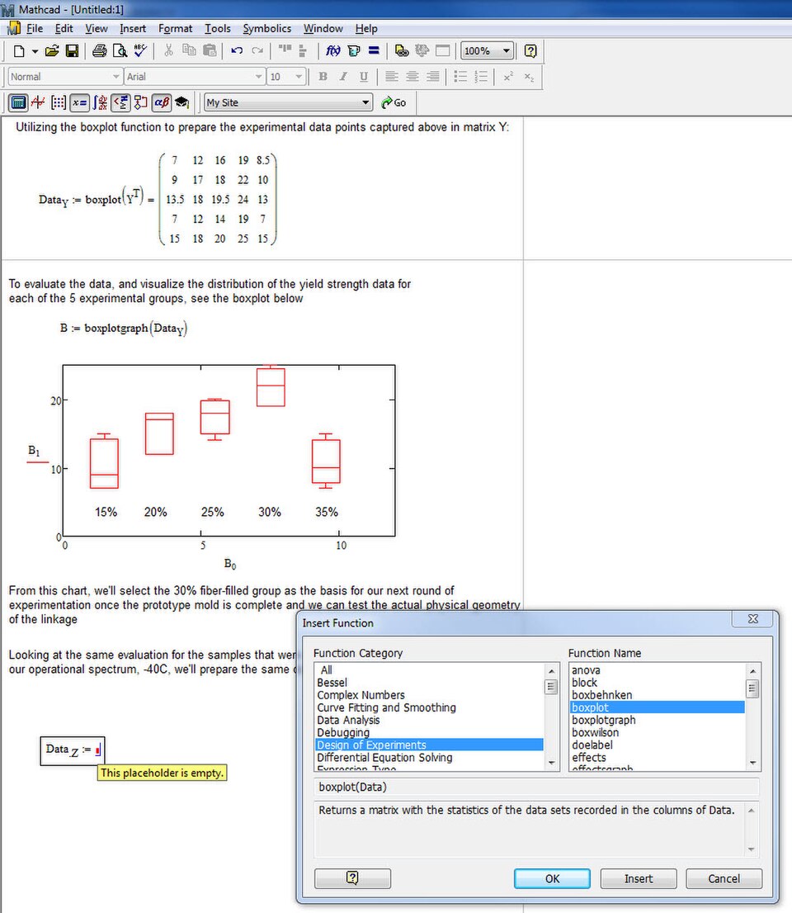The height and width of the screenshot is (913, 792).
Task: Select the highlighted boxplot function name
Action: (657, 707)
